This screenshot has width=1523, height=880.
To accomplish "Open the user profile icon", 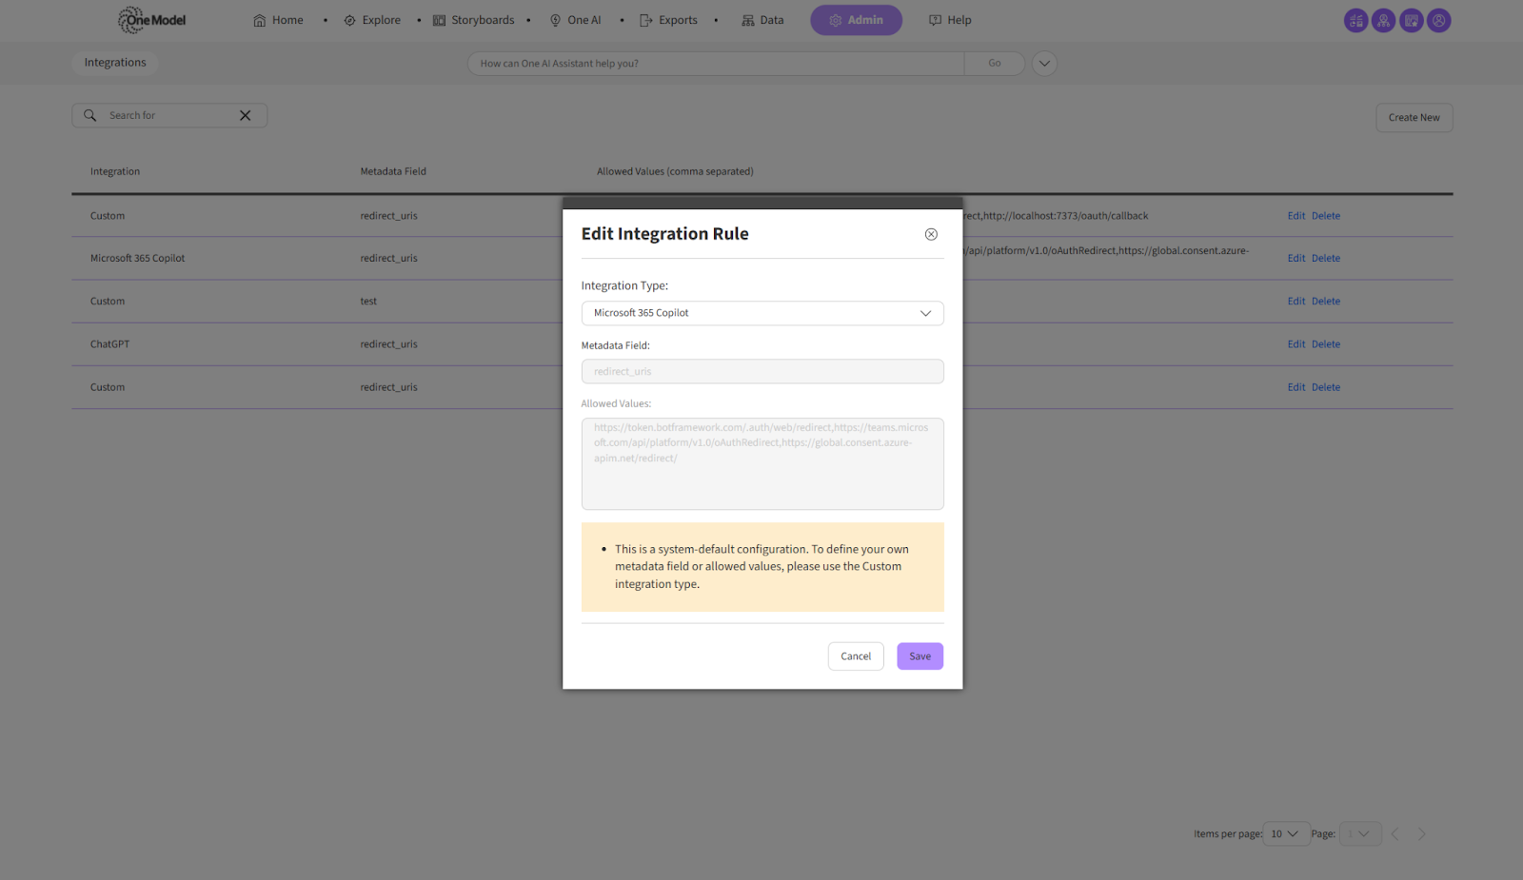I will click(1439, 20).
